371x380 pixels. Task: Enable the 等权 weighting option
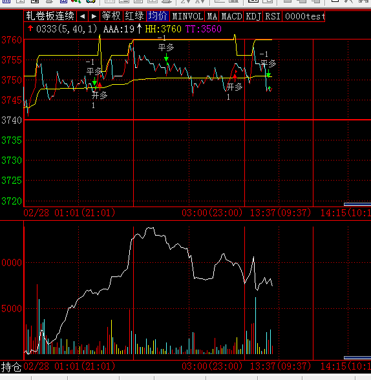pyautogui.click(x=111, y=16)
